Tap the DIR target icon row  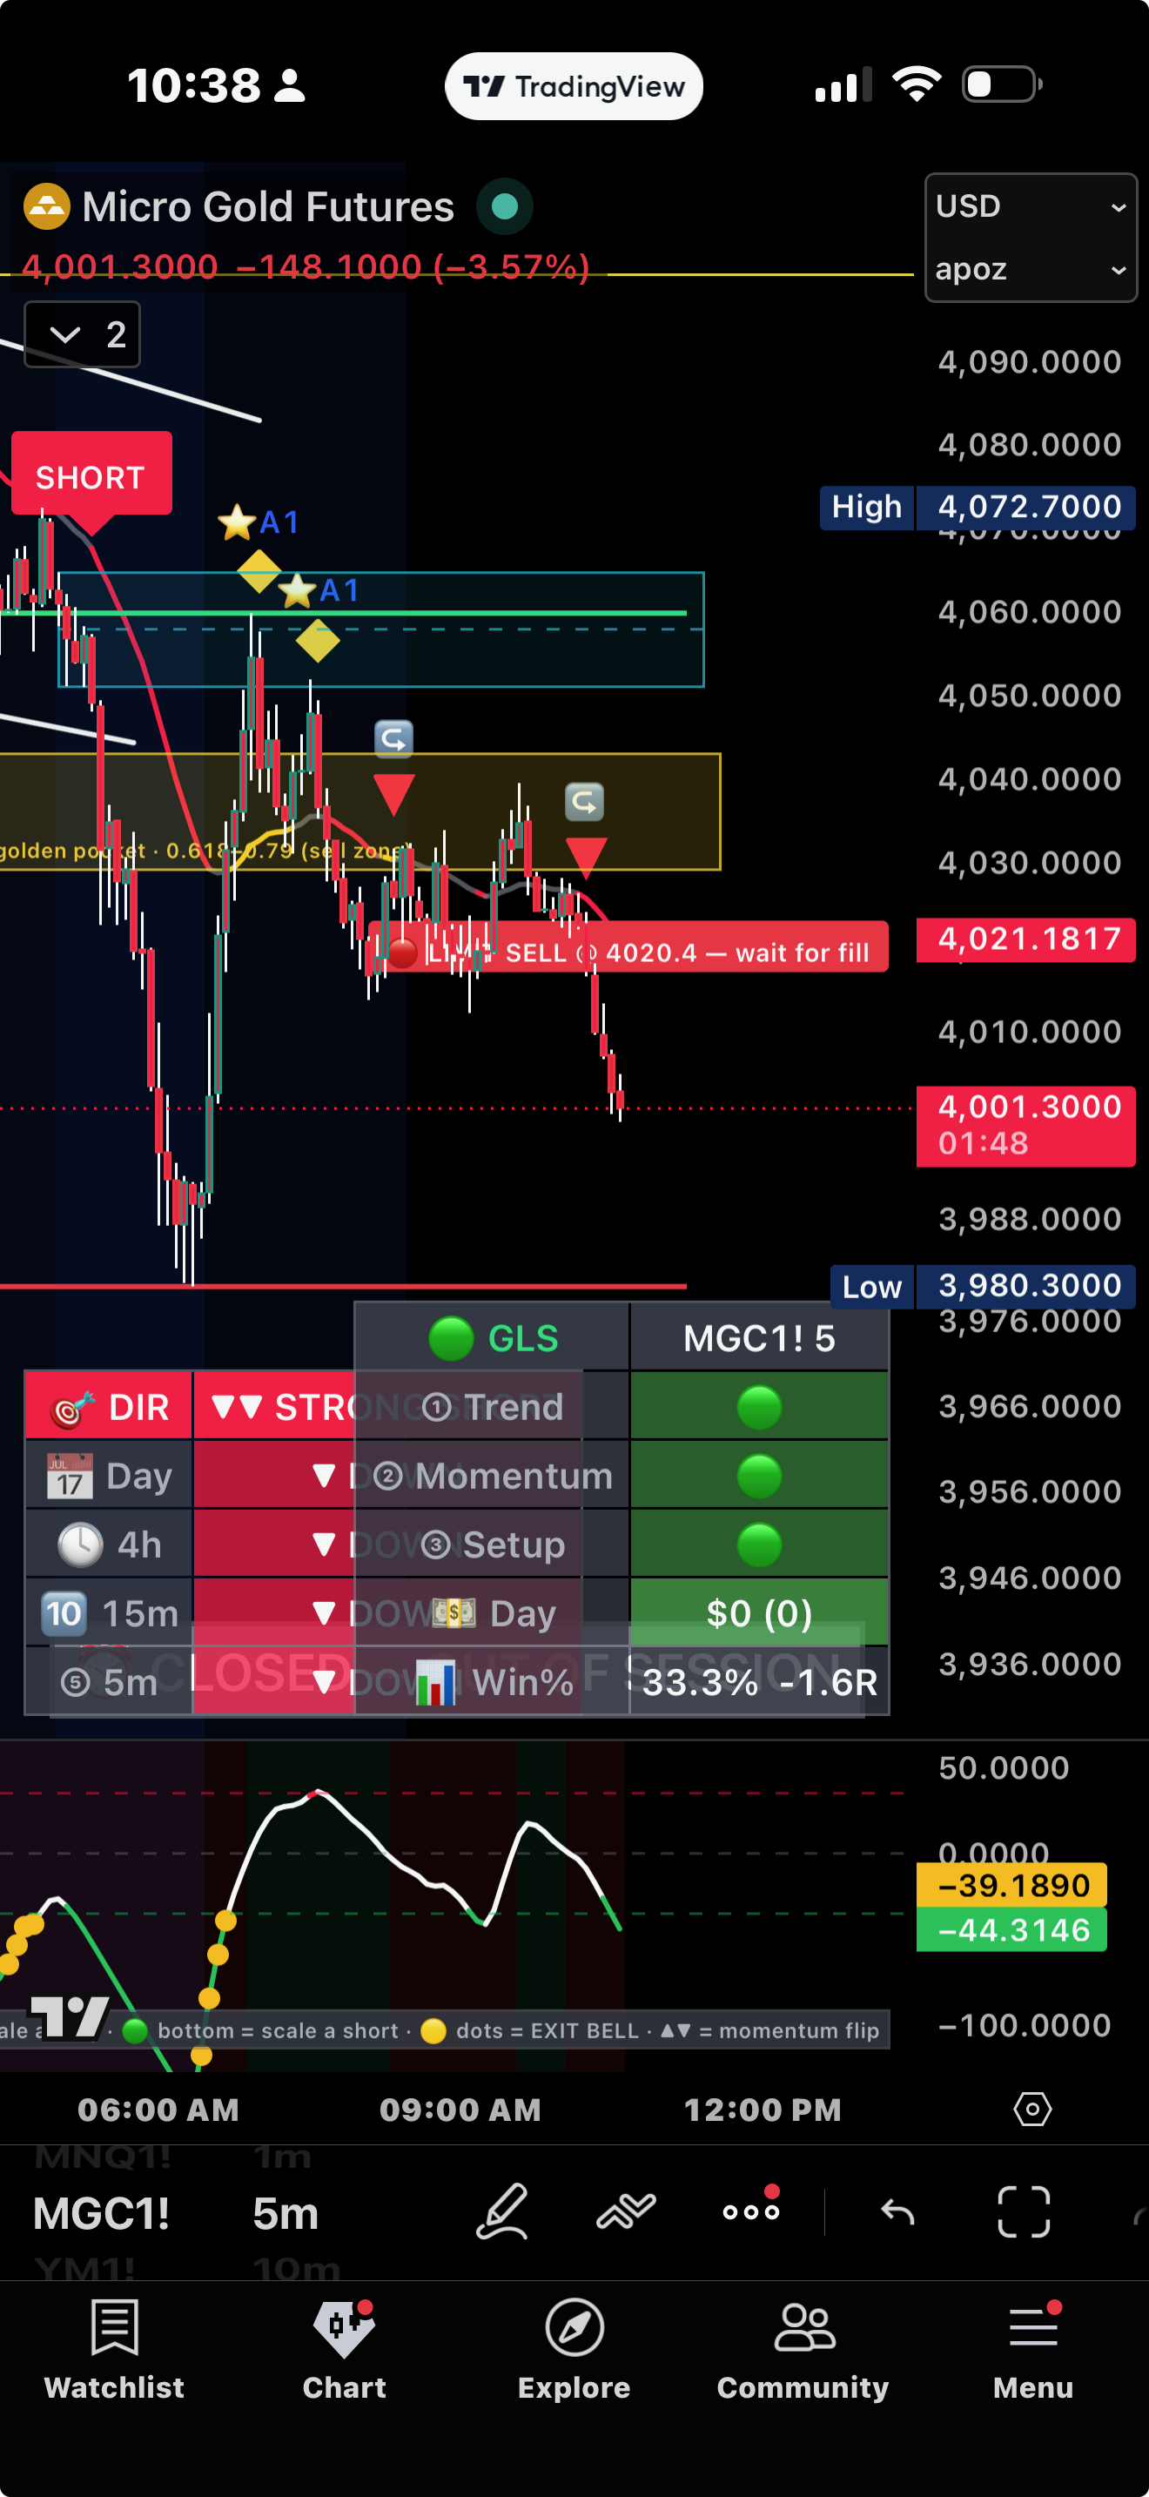(110, 1406)
